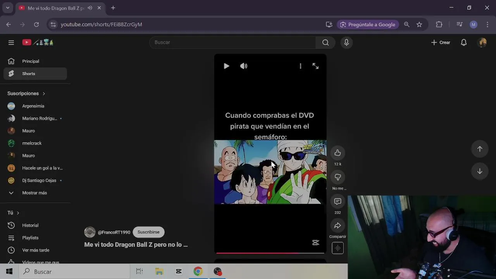
Task: Click the address bar URL
Action: tap(102, 24)
